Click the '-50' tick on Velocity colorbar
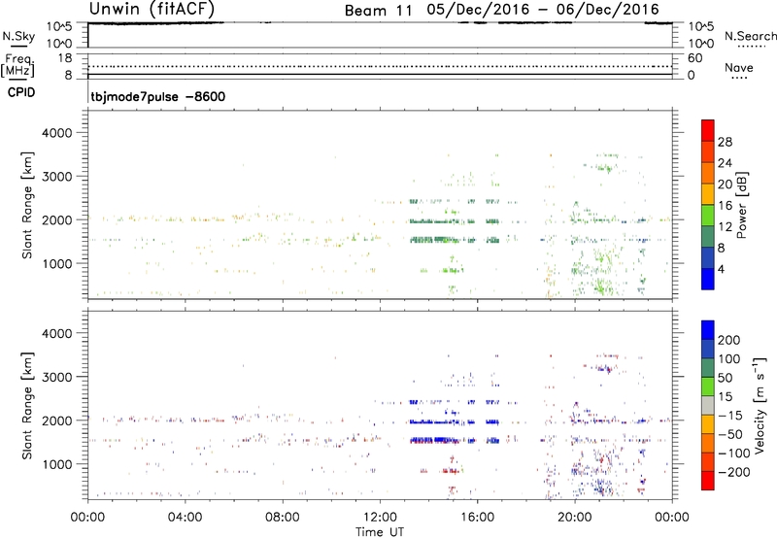Screen dimensions: 777x538 pos(730,434)
